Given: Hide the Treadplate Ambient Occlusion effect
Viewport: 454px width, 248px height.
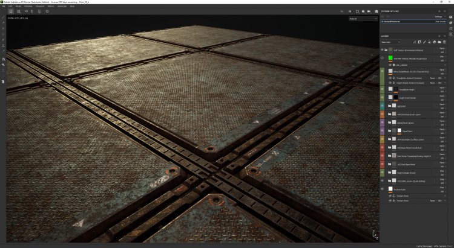Looking at the screenshot, I should (390, 78).
